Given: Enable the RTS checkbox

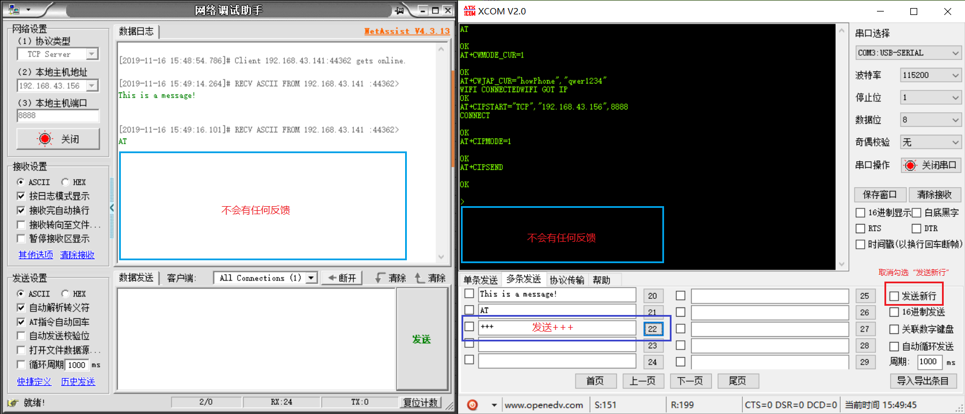Looking at the screenshot, I should click(x=861, y=229).
